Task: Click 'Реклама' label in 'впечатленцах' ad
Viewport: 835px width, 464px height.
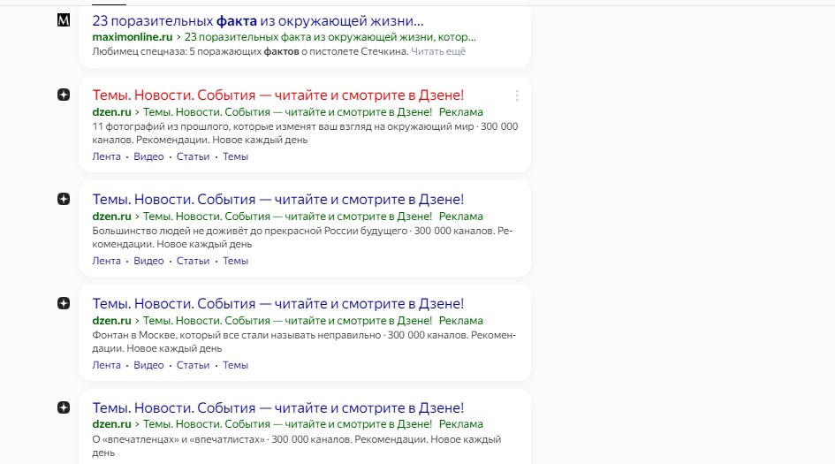Action: pos(460,424)
